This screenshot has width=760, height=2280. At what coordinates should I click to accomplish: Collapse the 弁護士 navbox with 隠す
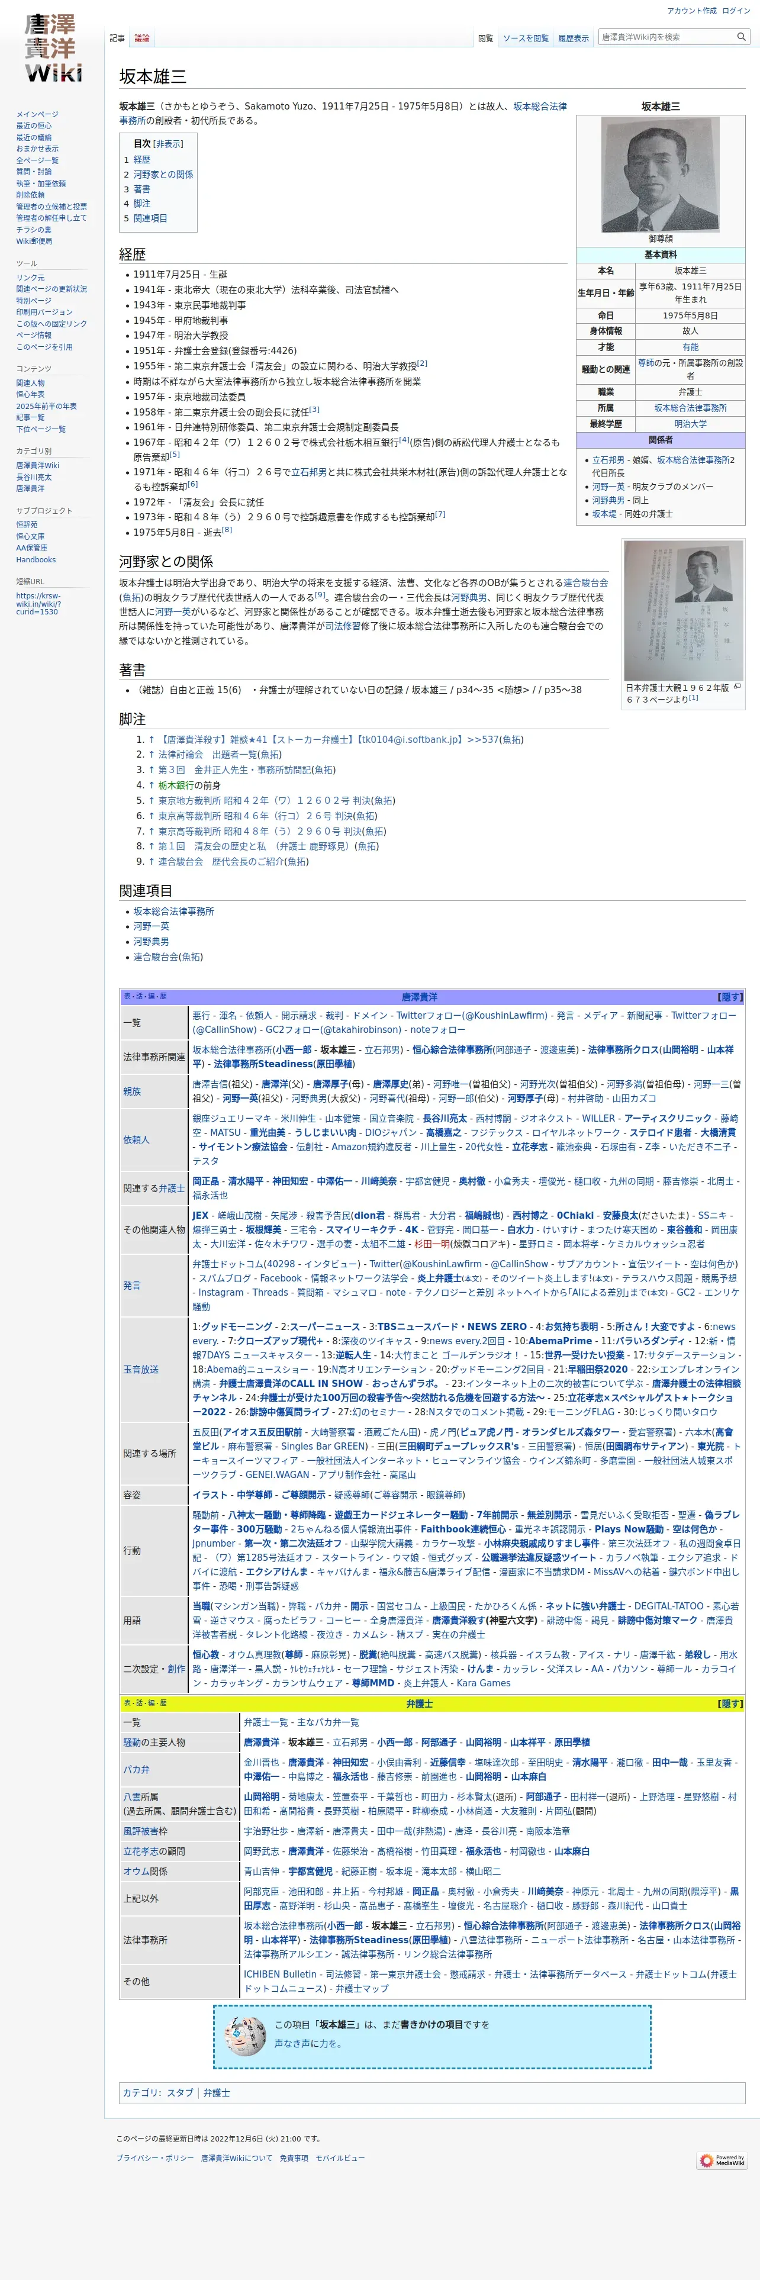730,1703
